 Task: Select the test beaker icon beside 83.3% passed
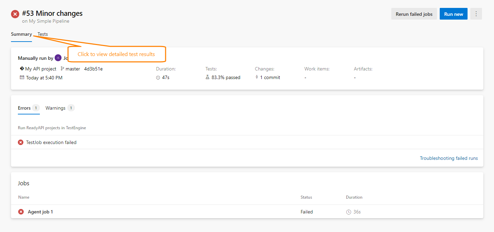tap(207, 77)
